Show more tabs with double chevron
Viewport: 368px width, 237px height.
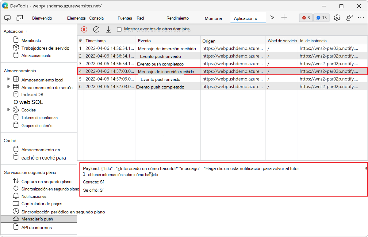[x=272, y=17]
